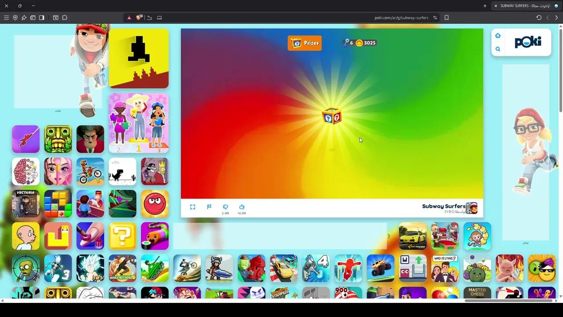Open the scary teacher game thumbnail
This screenshot has width=563, height=317.
coord(90,139)
